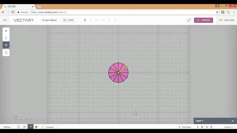Open the Chrome three-dot menu
This screenshot has width=237, height=133.
(234, 12)
